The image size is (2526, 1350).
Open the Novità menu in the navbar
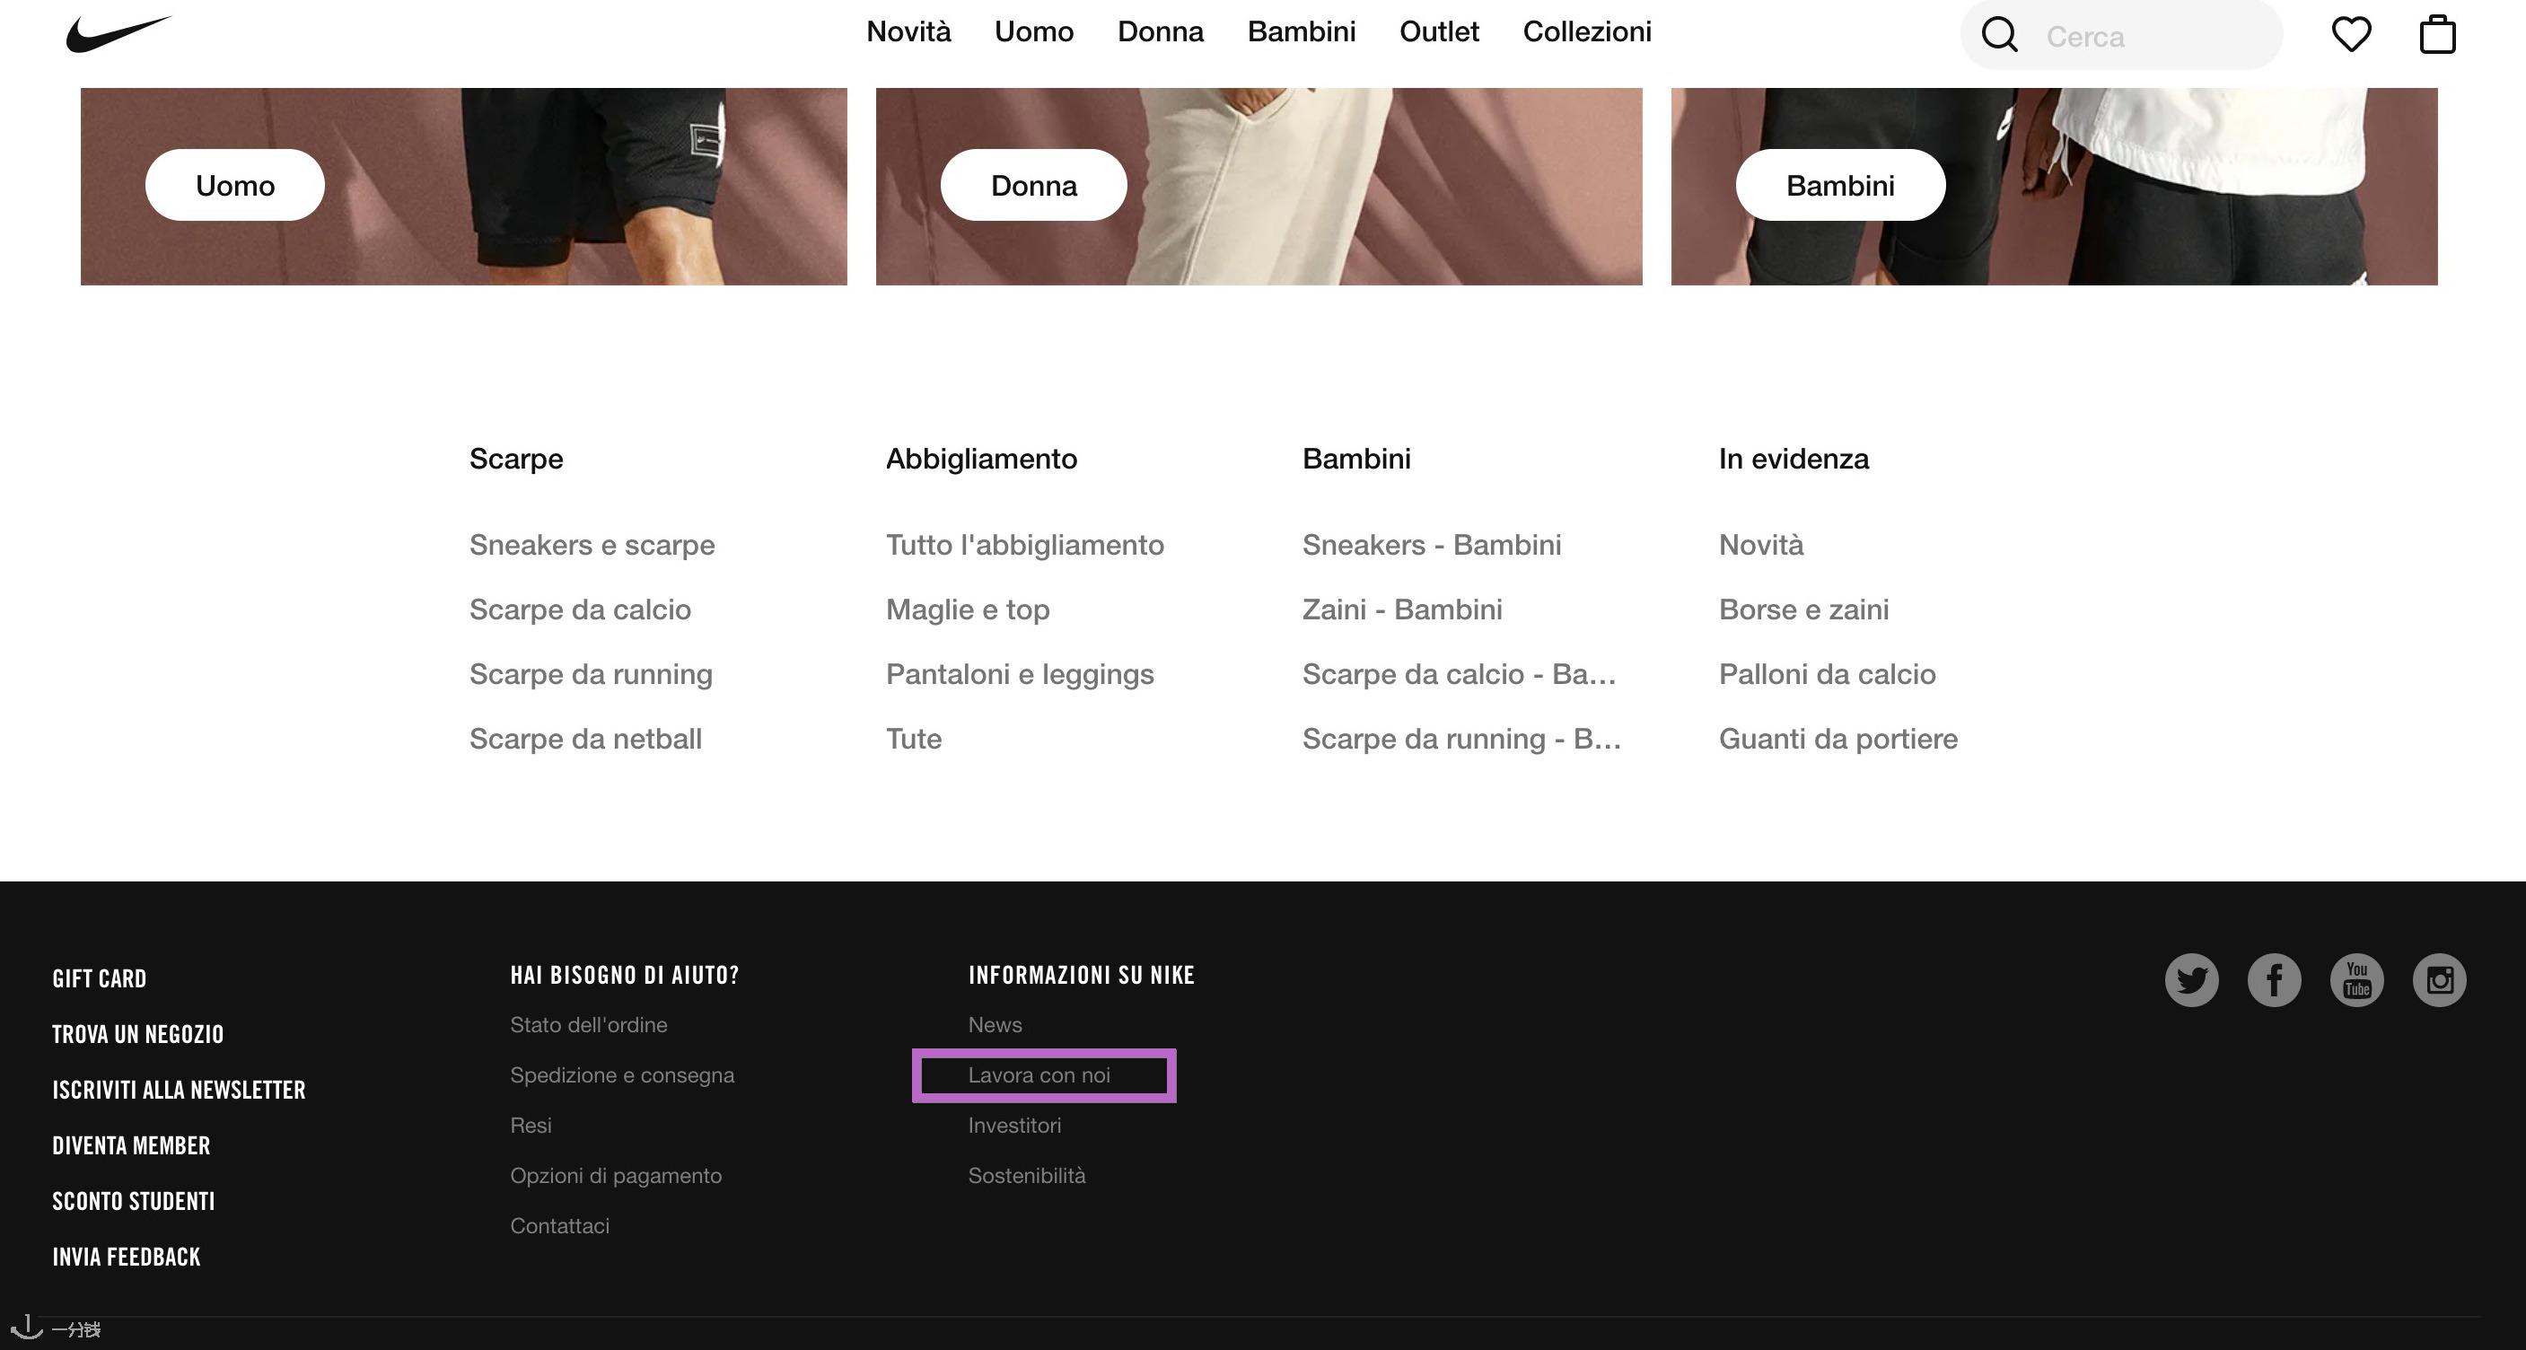pos(908,31)
